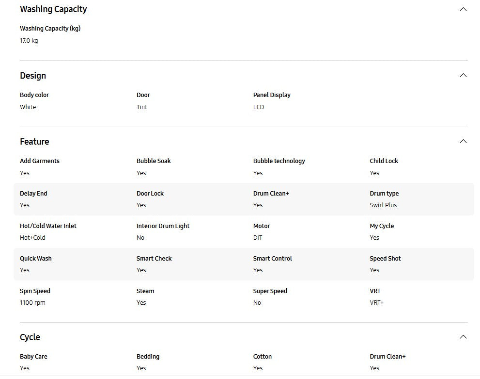Collapse the Design section chevron
The height and width of the screenshot is (379, 480).
pyautogui.click(x=463, y=75)
